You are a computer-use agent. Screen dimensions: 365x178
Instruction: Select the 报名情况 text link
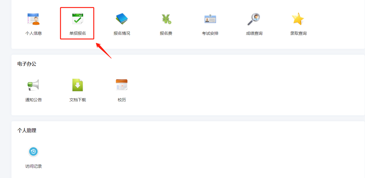(122, 33)
